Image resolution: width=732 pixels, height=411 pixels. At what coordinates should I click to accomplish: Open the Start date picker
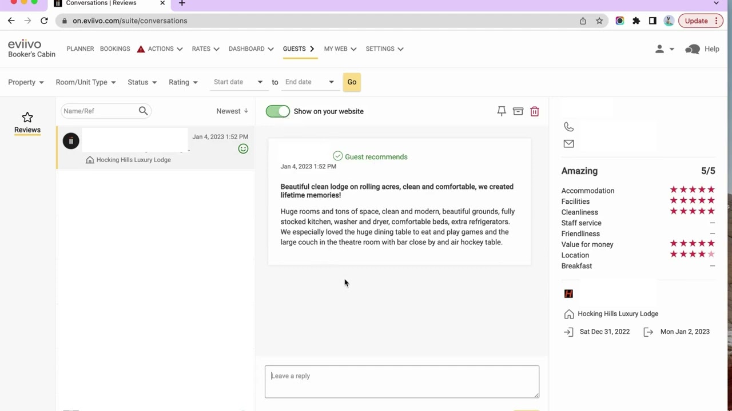(x=238, y=82)
